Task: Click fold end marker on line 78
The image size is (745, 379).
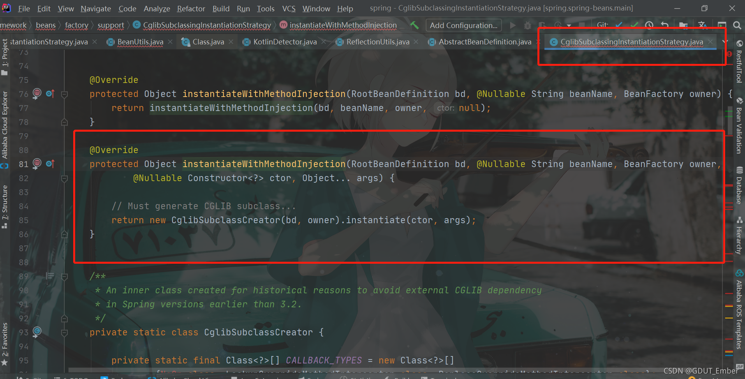Action: point(65,122)
